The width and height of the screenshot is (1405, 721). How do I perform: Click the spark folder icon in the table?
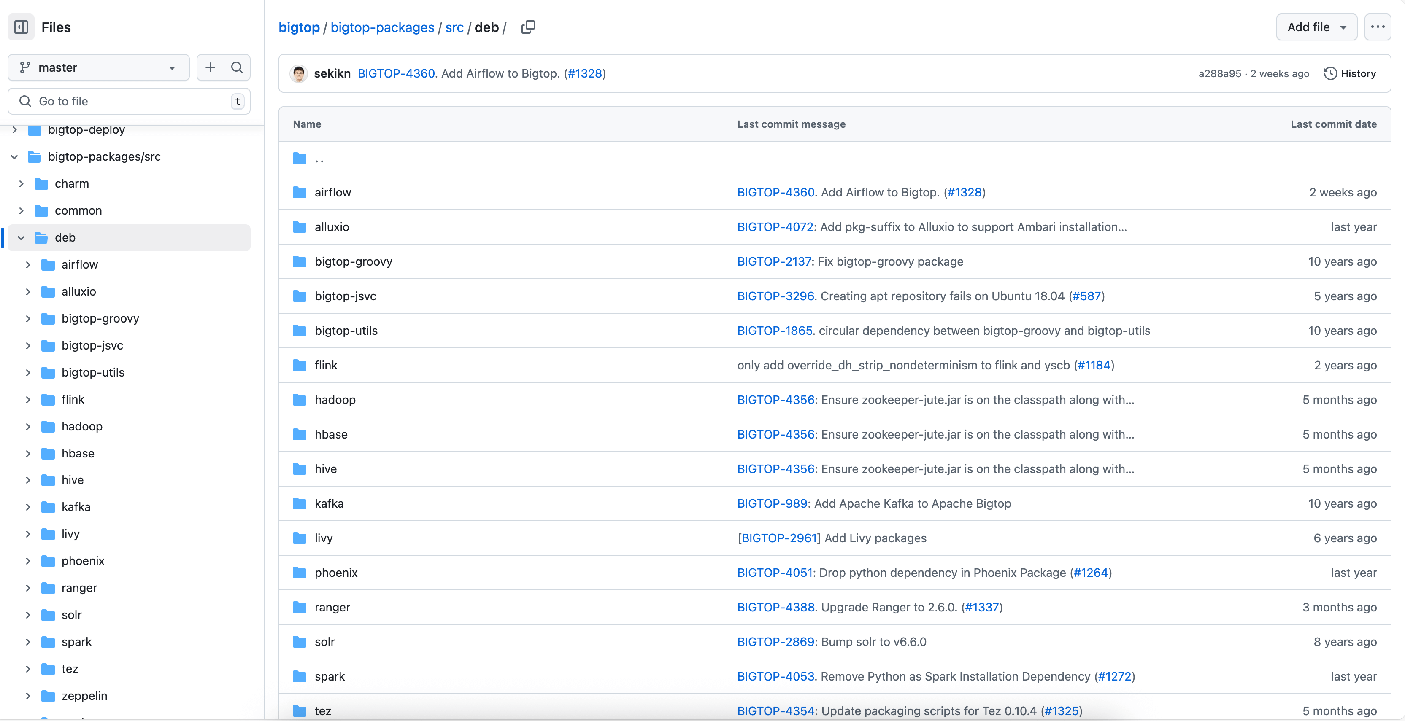point(300,676)
